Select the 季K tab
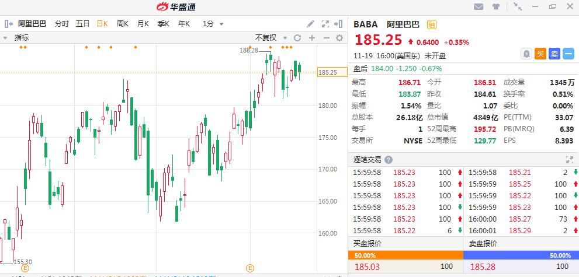Viewport: 579px width, 277px height. (164, 24)
